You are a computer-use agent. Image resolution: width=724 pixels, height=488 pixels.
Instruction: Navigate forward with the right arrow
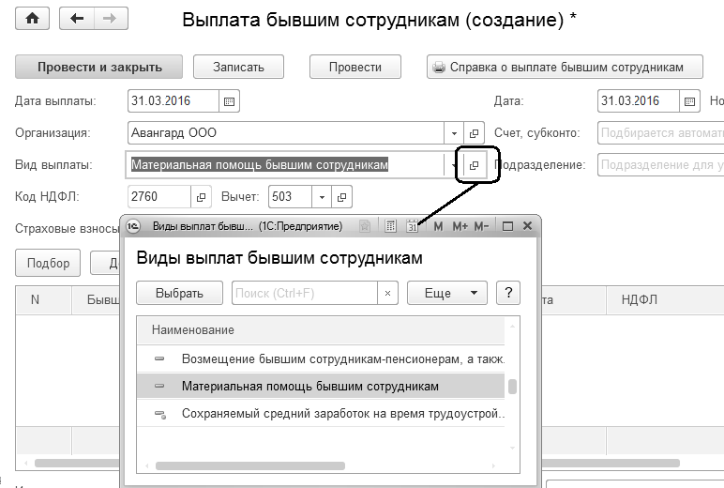(111, 19)
